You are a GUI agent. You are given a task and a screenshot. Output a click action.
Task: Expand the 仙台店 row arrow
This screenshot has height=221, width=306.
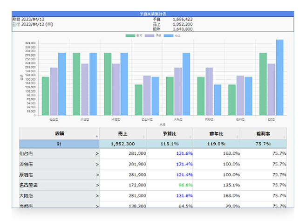[97, 153]
